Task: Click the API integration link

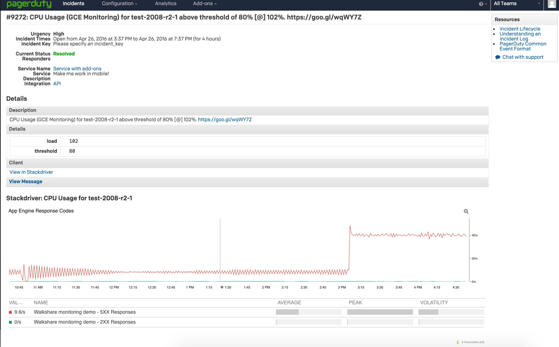Action: (57, 84)
